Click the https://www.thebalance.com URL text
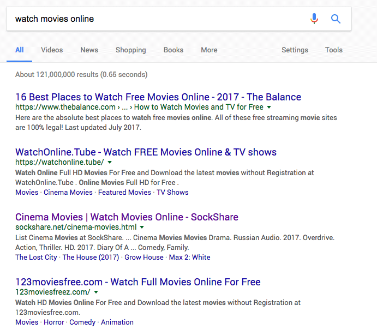Image resolution: width=377 pixels, height=335 pixels. [x=65, y=107]
